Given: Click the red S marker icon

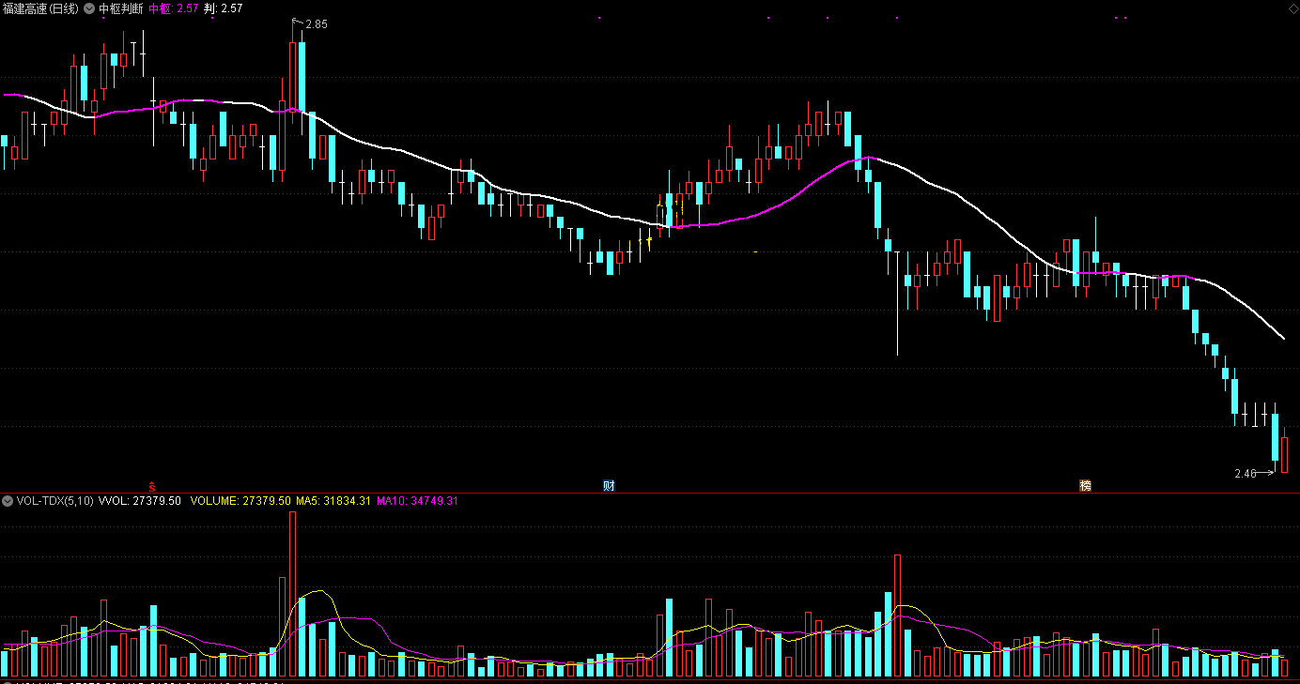Looking at the screenshot, I should click(152, 485).
